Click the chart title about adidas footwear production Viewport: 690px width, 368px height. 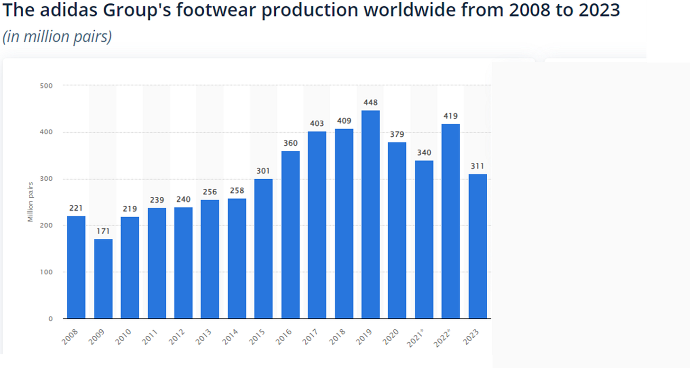(x=311, y=10)
